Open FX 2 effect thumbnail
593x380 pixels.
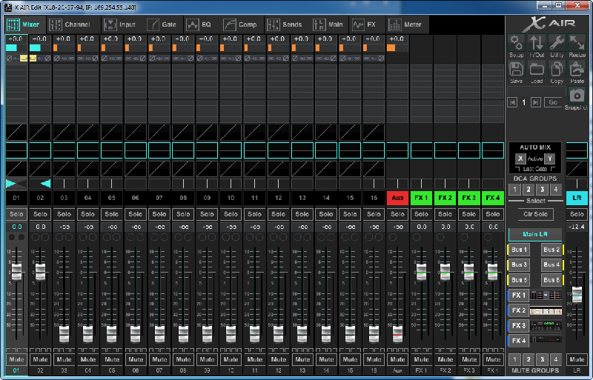click(546, 311)
